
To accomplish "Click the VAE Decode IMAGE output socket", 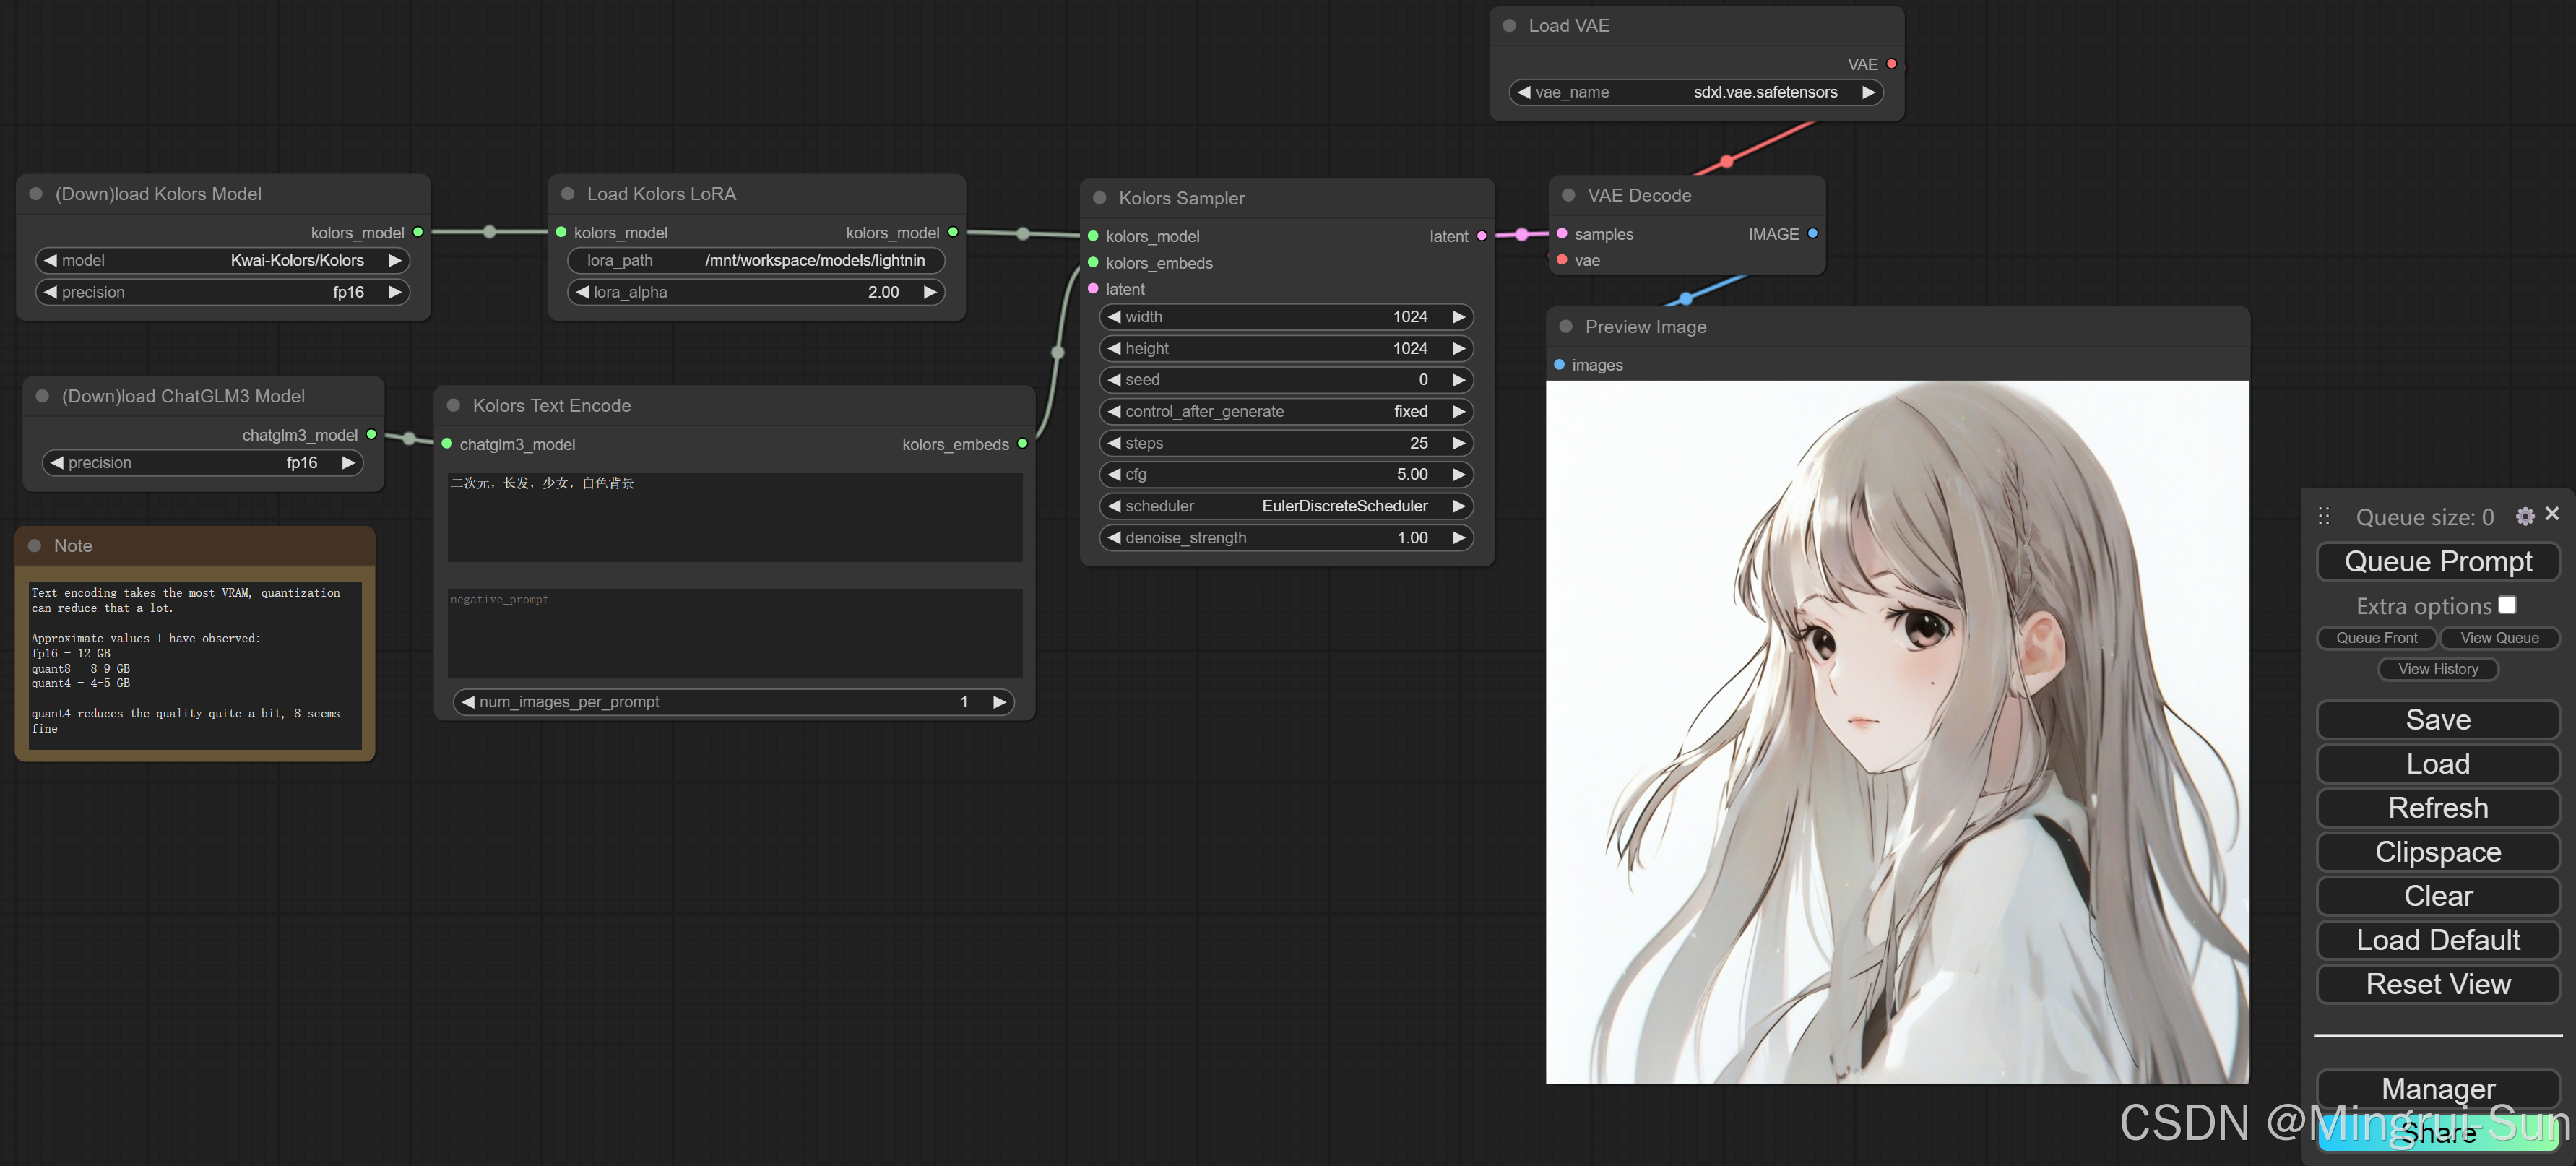I will pyautogui.click(x=1812, y=234).
